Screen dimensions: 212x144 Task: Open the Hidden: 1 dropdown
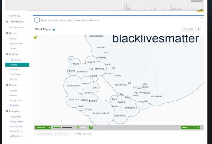190,127
